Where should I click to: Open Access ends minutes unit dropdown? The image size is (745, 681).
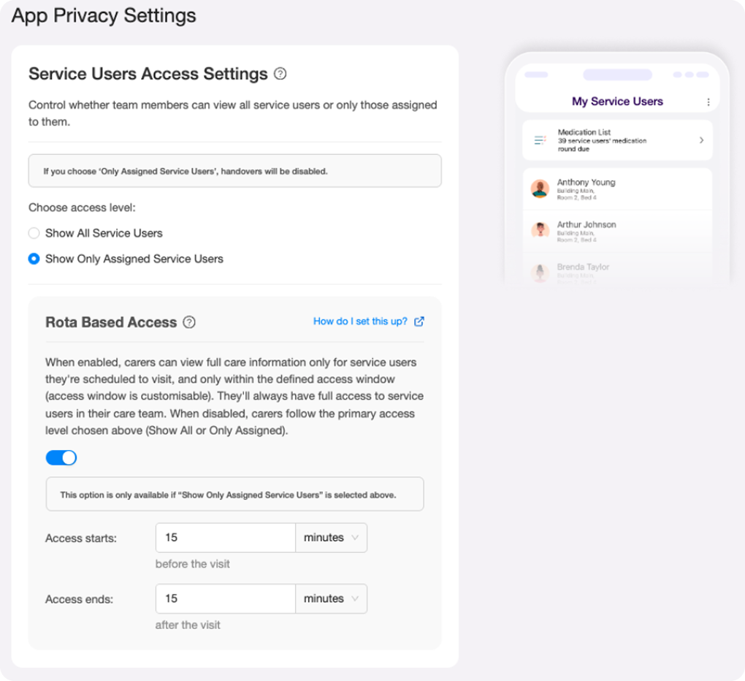(331, 598)
